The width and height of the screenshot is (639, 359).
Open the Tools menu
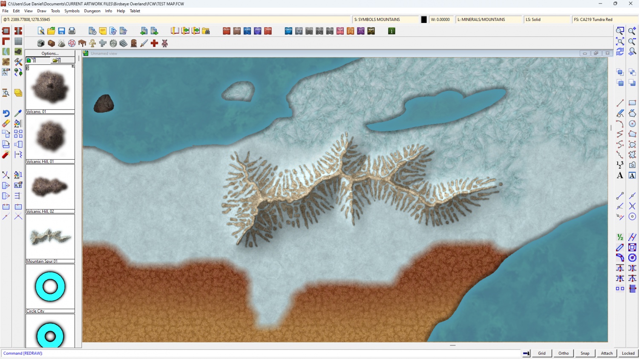click(55, 11)
